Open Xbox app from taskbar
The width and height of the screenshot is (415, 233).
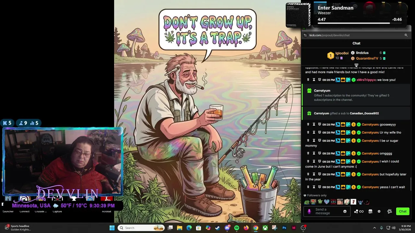265,228
